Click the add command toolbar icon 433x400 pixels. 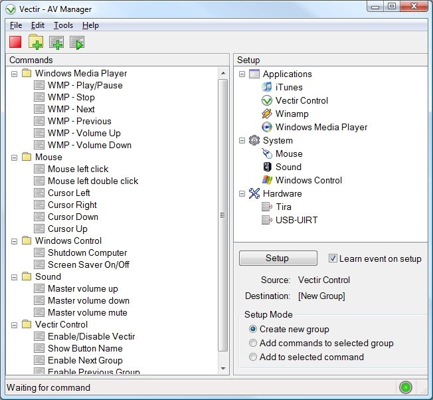56,43
